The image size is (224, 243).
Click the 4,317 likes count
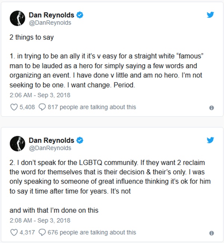pos(28,232)
